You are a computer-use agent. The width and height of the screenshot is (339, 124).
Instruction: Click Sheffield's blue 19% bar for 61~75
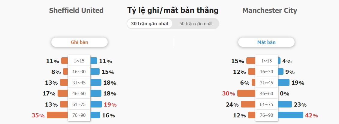point(96,104)
